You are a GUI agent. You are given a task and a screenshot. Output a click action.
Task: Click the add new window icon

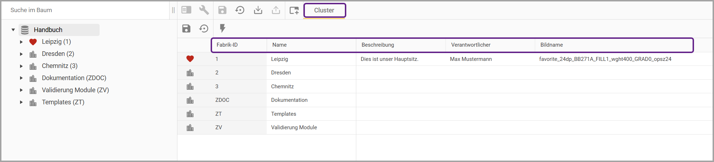(294, 10)
